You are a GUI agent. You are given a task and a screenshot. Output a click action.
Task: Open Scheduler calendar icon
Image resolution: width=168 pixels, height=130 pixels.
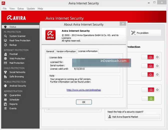point(5,100)
